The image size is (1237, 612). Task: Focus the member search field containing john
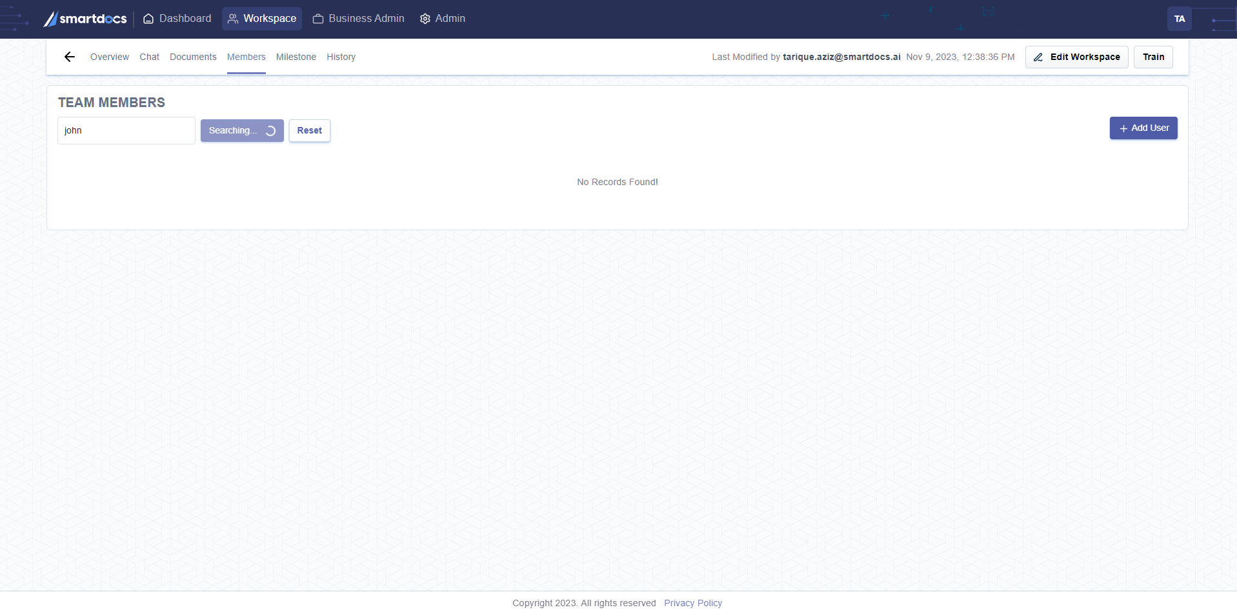(126, 130)
